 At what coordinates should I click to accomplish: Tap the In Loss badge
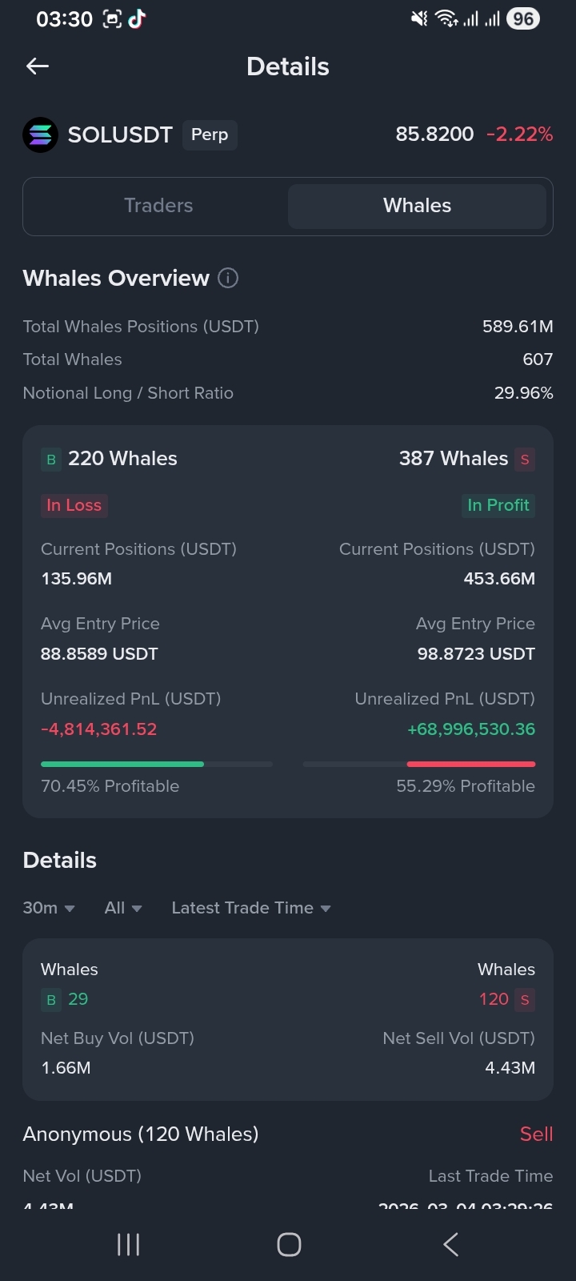[x=74, y=505]
